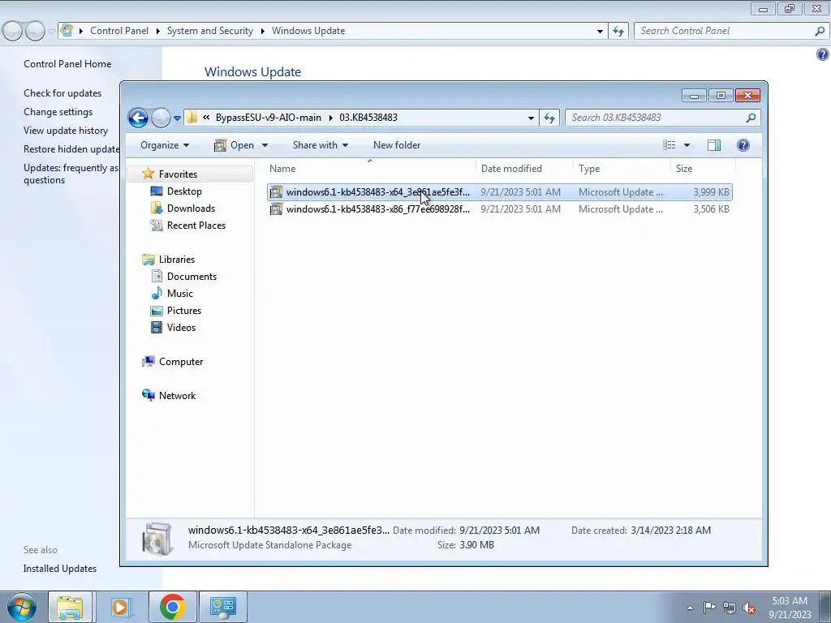This screenshot has width=831, height=623.
Task: Select Computer in the navigation pane
Action: click(181, 362)
